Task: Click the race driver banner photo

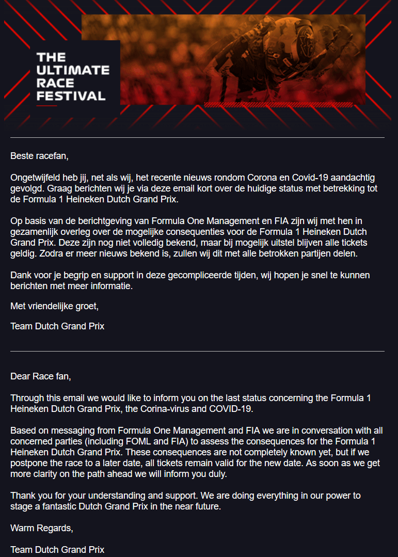Action: [x=243, y=57]
